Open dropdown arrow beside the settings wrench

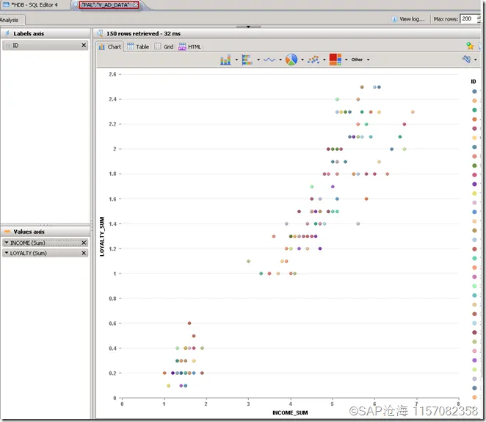tap(476, 60)
